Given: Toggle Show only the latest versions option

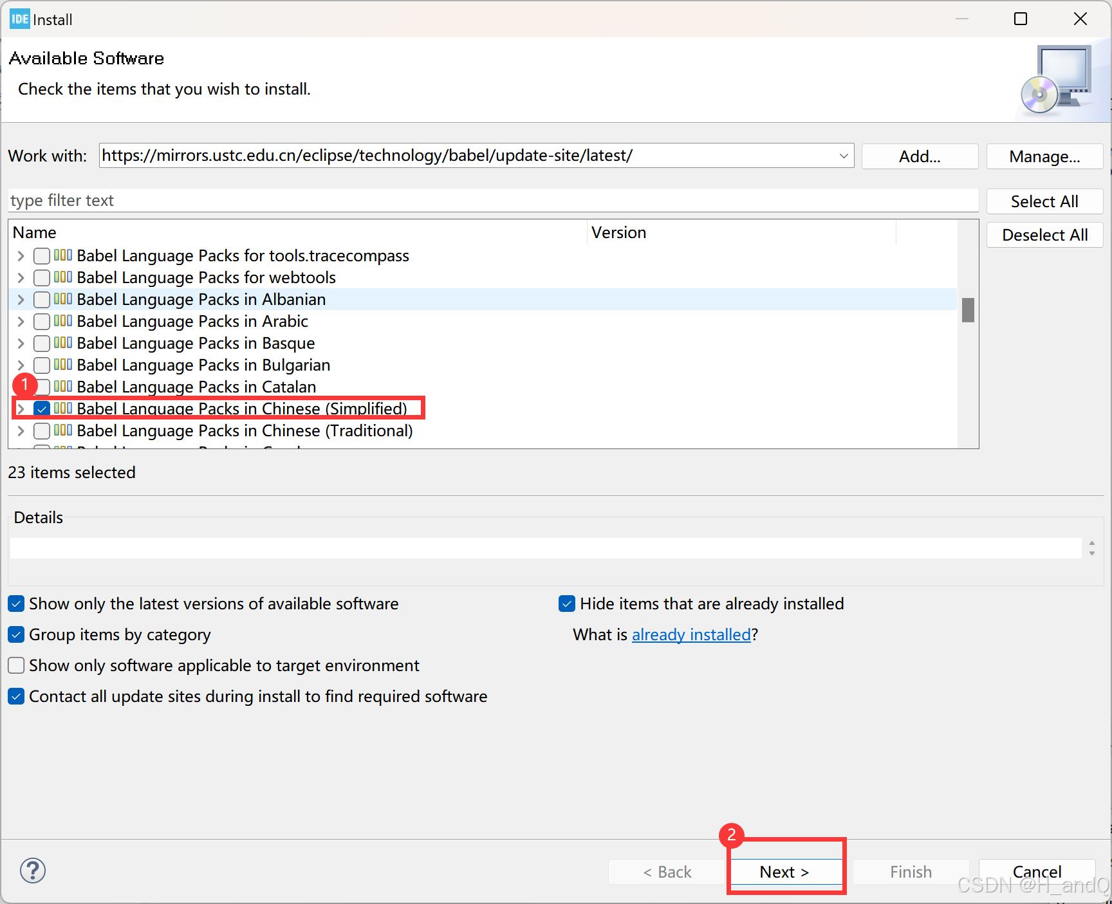Looking at the screenshot, I should [x=16, y=604].
